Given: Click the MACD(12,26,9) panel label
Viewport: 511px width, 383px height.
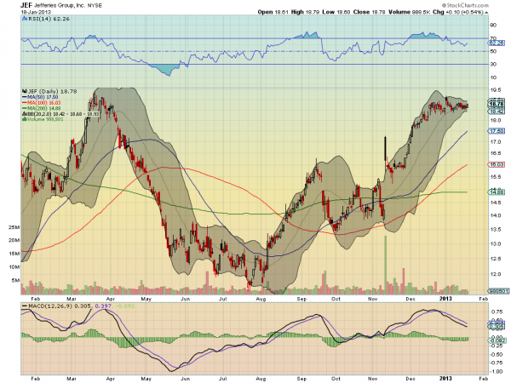Looking at the screenshot, I should coord(50,306).
